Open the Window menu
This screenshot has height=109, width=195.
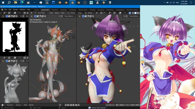[22, 10]
